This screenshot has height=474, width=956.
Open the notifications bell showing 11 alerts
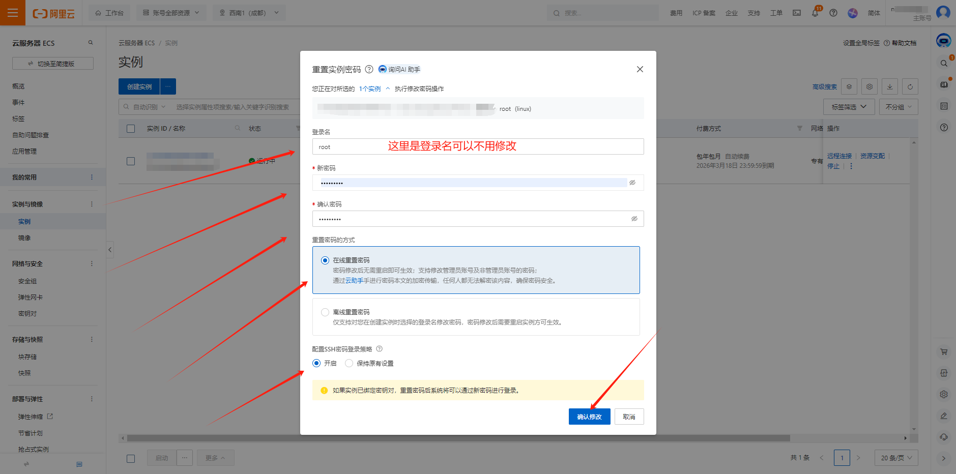[x=815, y=13]
